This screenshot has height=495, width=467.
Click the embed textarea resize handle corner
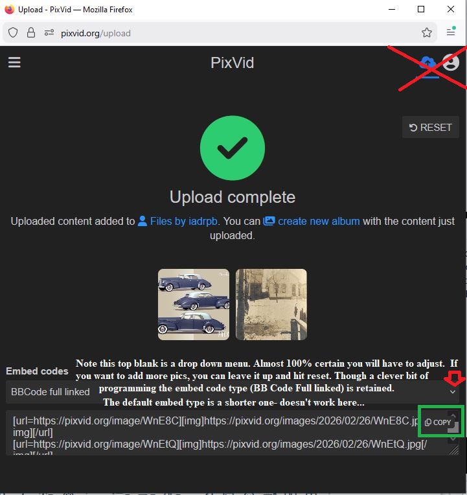pyautogui.click(x=454, y=450)
